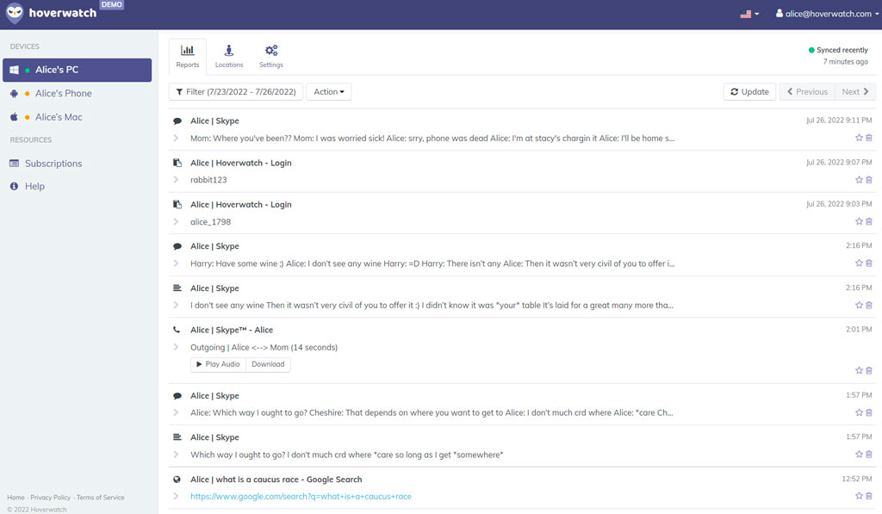This screenshot has height=514, width=882.
Task: Star the Harry wine Skype chat
Action: point(859,263)
